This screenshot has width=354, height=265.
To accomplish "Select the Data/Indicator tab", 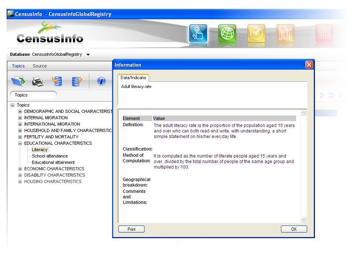I will pos(133,78).
